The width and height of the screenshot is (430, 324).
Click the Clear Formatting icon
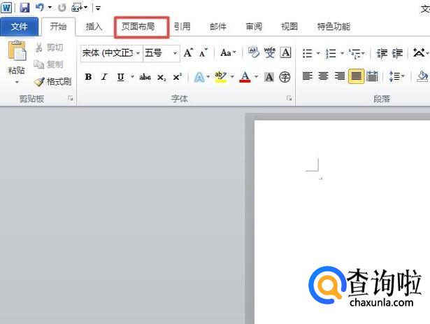[x=253, y=52]
